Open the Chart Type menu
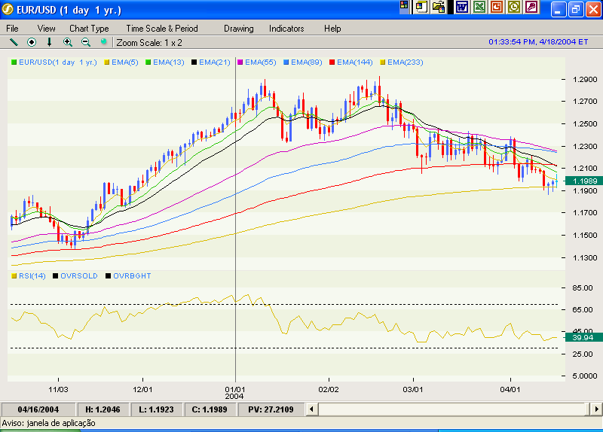This screenshot has height=432, width=603. coord(89,29)
